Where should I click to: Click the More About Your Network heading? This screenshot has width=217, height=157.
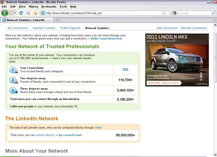coord(37,151)
